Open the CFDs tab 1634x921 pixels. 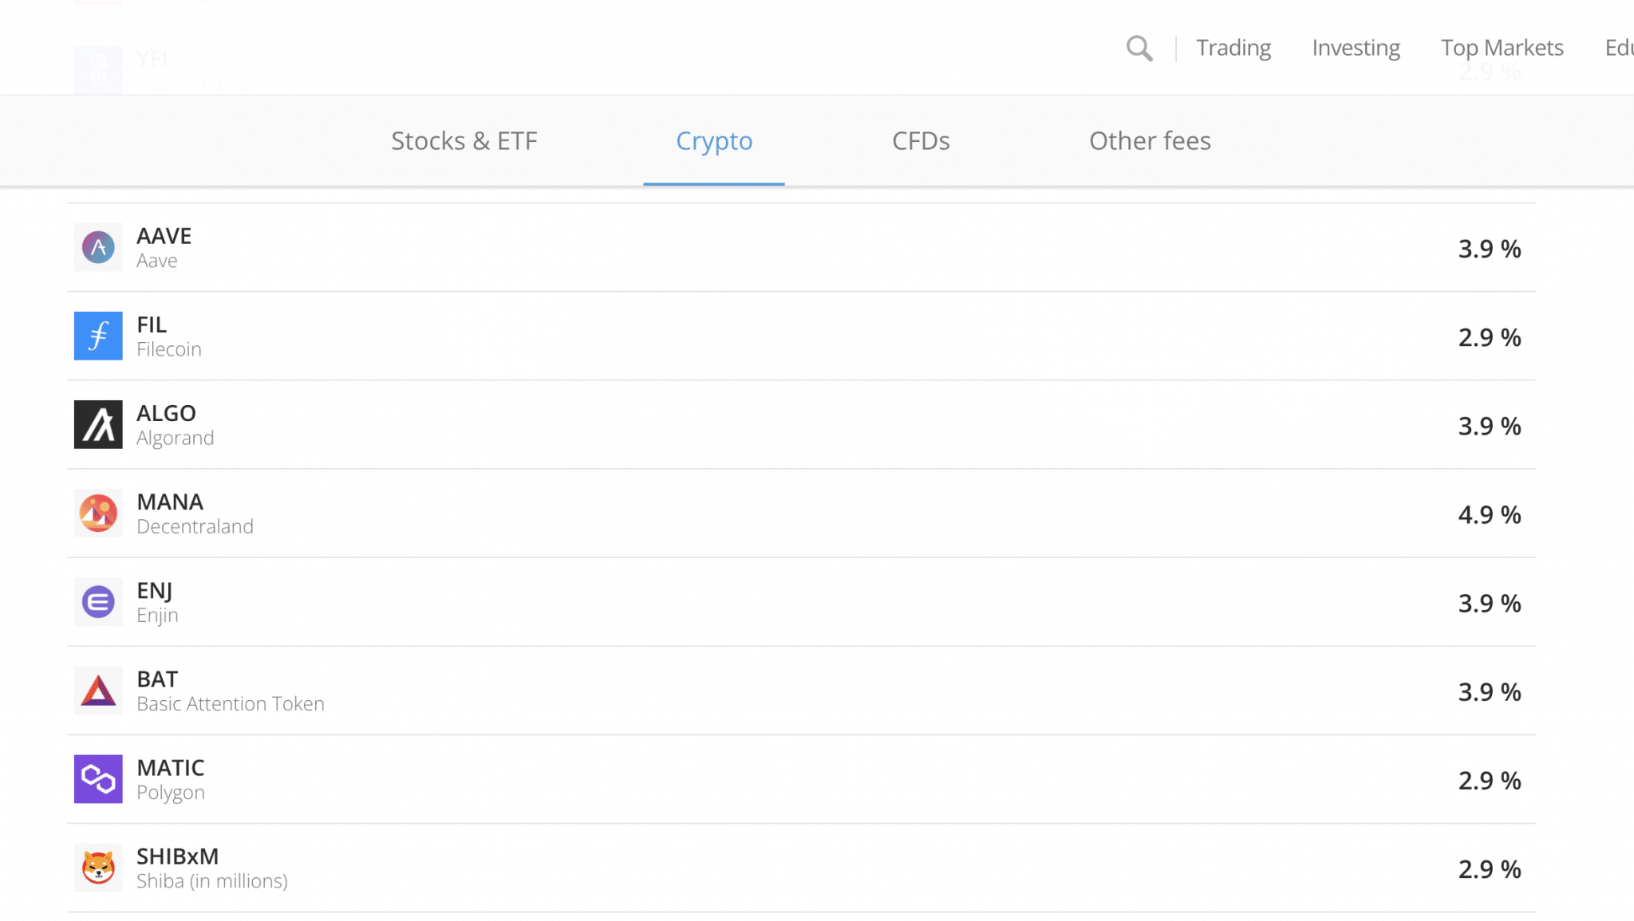click(x=921, y=141)
